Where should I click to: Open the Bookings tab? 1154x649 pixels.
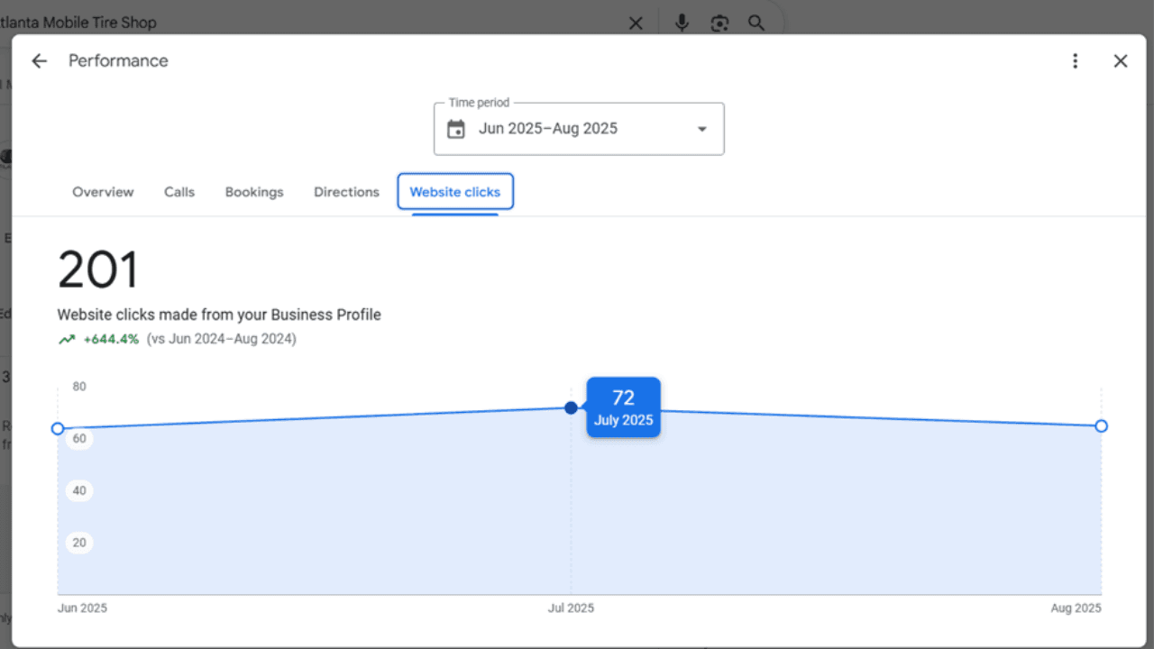point(253,192)
